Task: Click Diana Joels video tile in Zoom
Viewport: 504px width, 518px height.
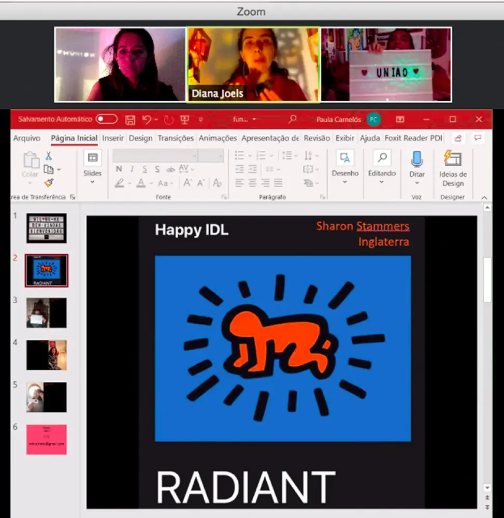Action: point(253,64)
